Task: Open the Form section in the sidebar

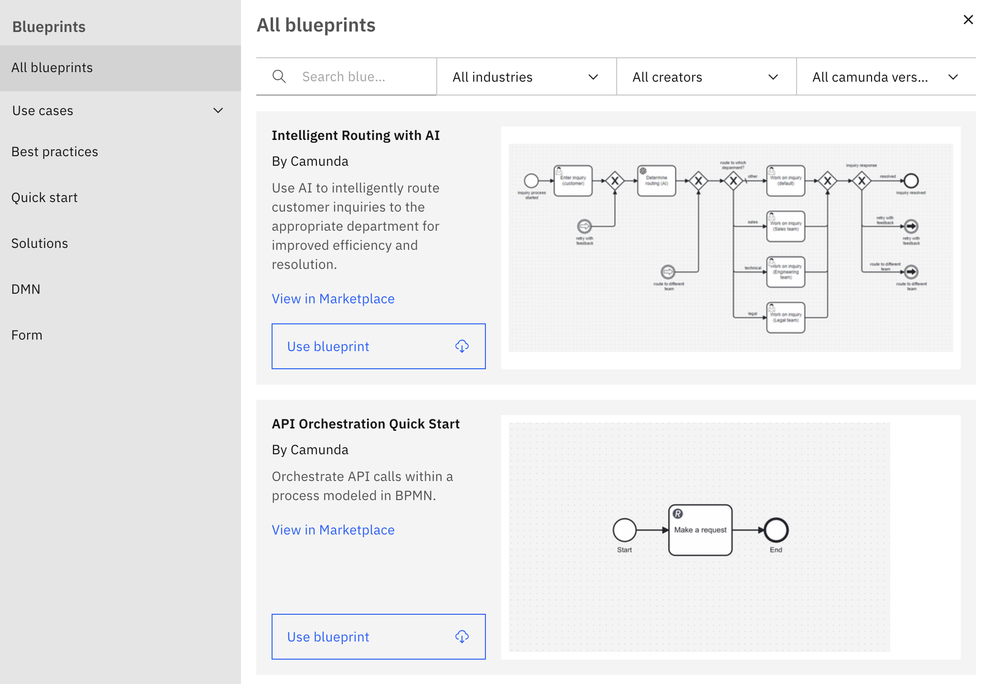Action: pos(27,335)
